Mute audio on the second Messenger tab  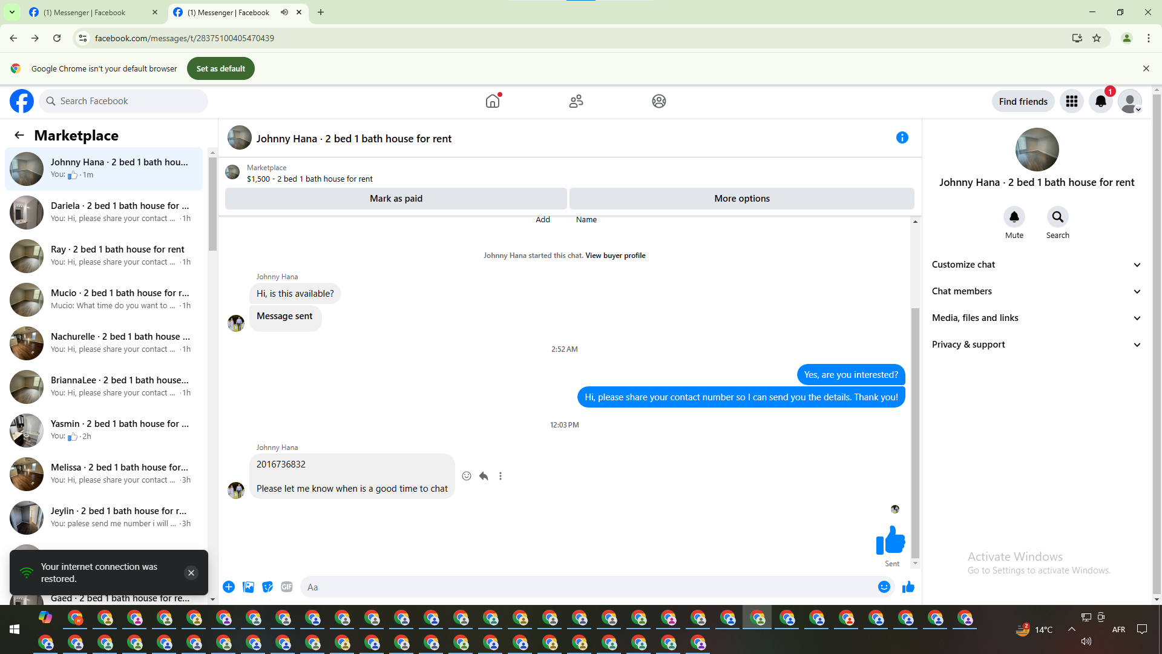[x=284, y=12]
